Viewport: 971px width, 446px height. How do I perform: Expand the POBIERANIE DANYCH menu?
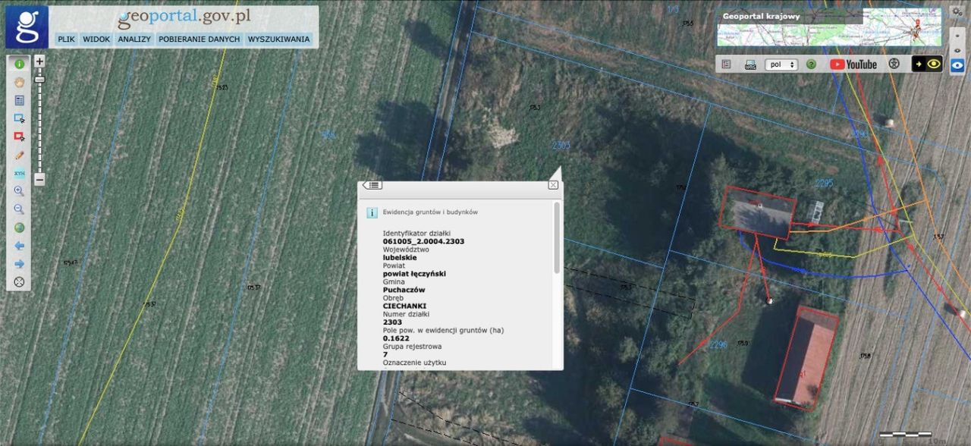199,39
